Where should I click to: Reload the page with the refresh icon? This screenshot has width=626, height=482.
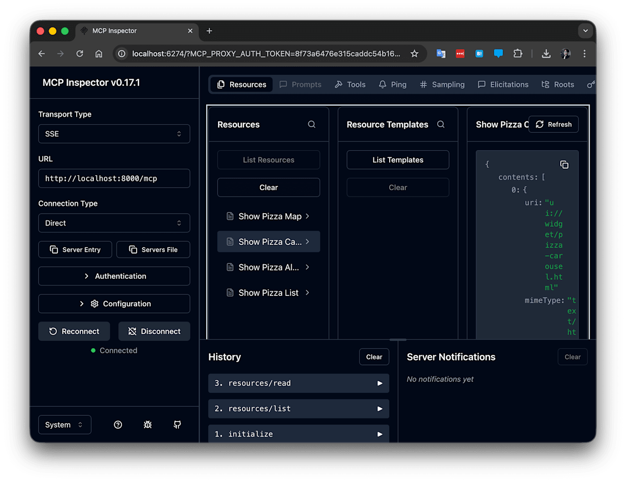[80, 54]
